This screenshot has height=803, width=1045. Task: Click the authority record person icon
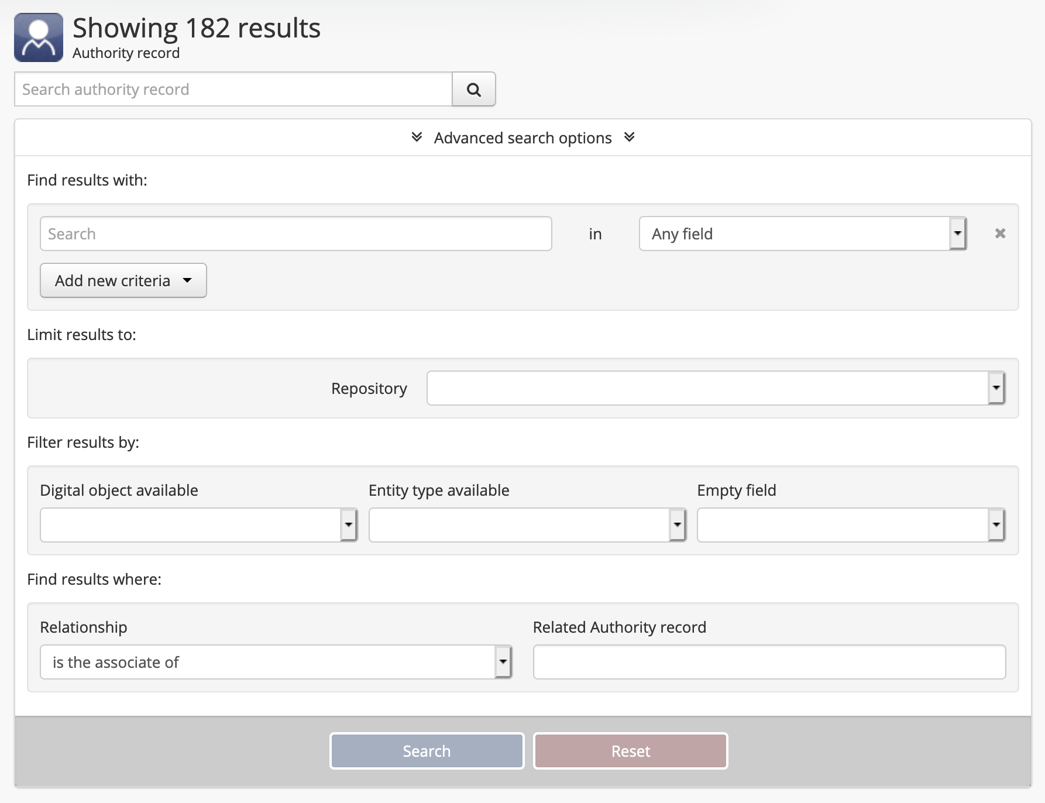(39, 37)
